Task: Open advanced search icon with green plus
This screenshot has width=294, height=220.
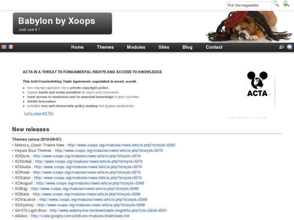Action: tap(286, 4)
